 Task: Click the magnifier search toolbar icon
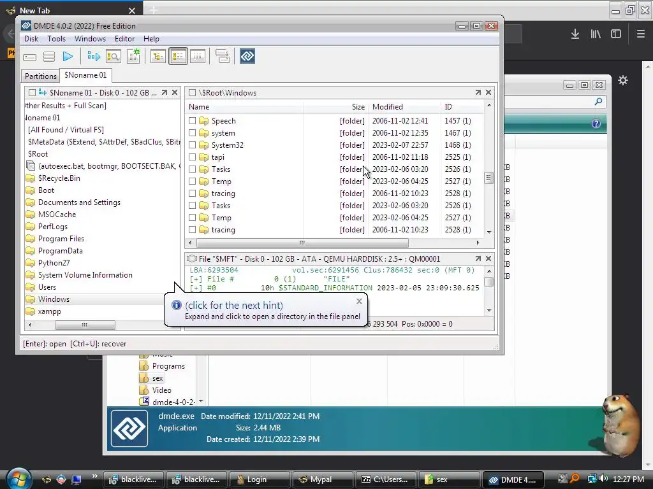coord(114,56)
